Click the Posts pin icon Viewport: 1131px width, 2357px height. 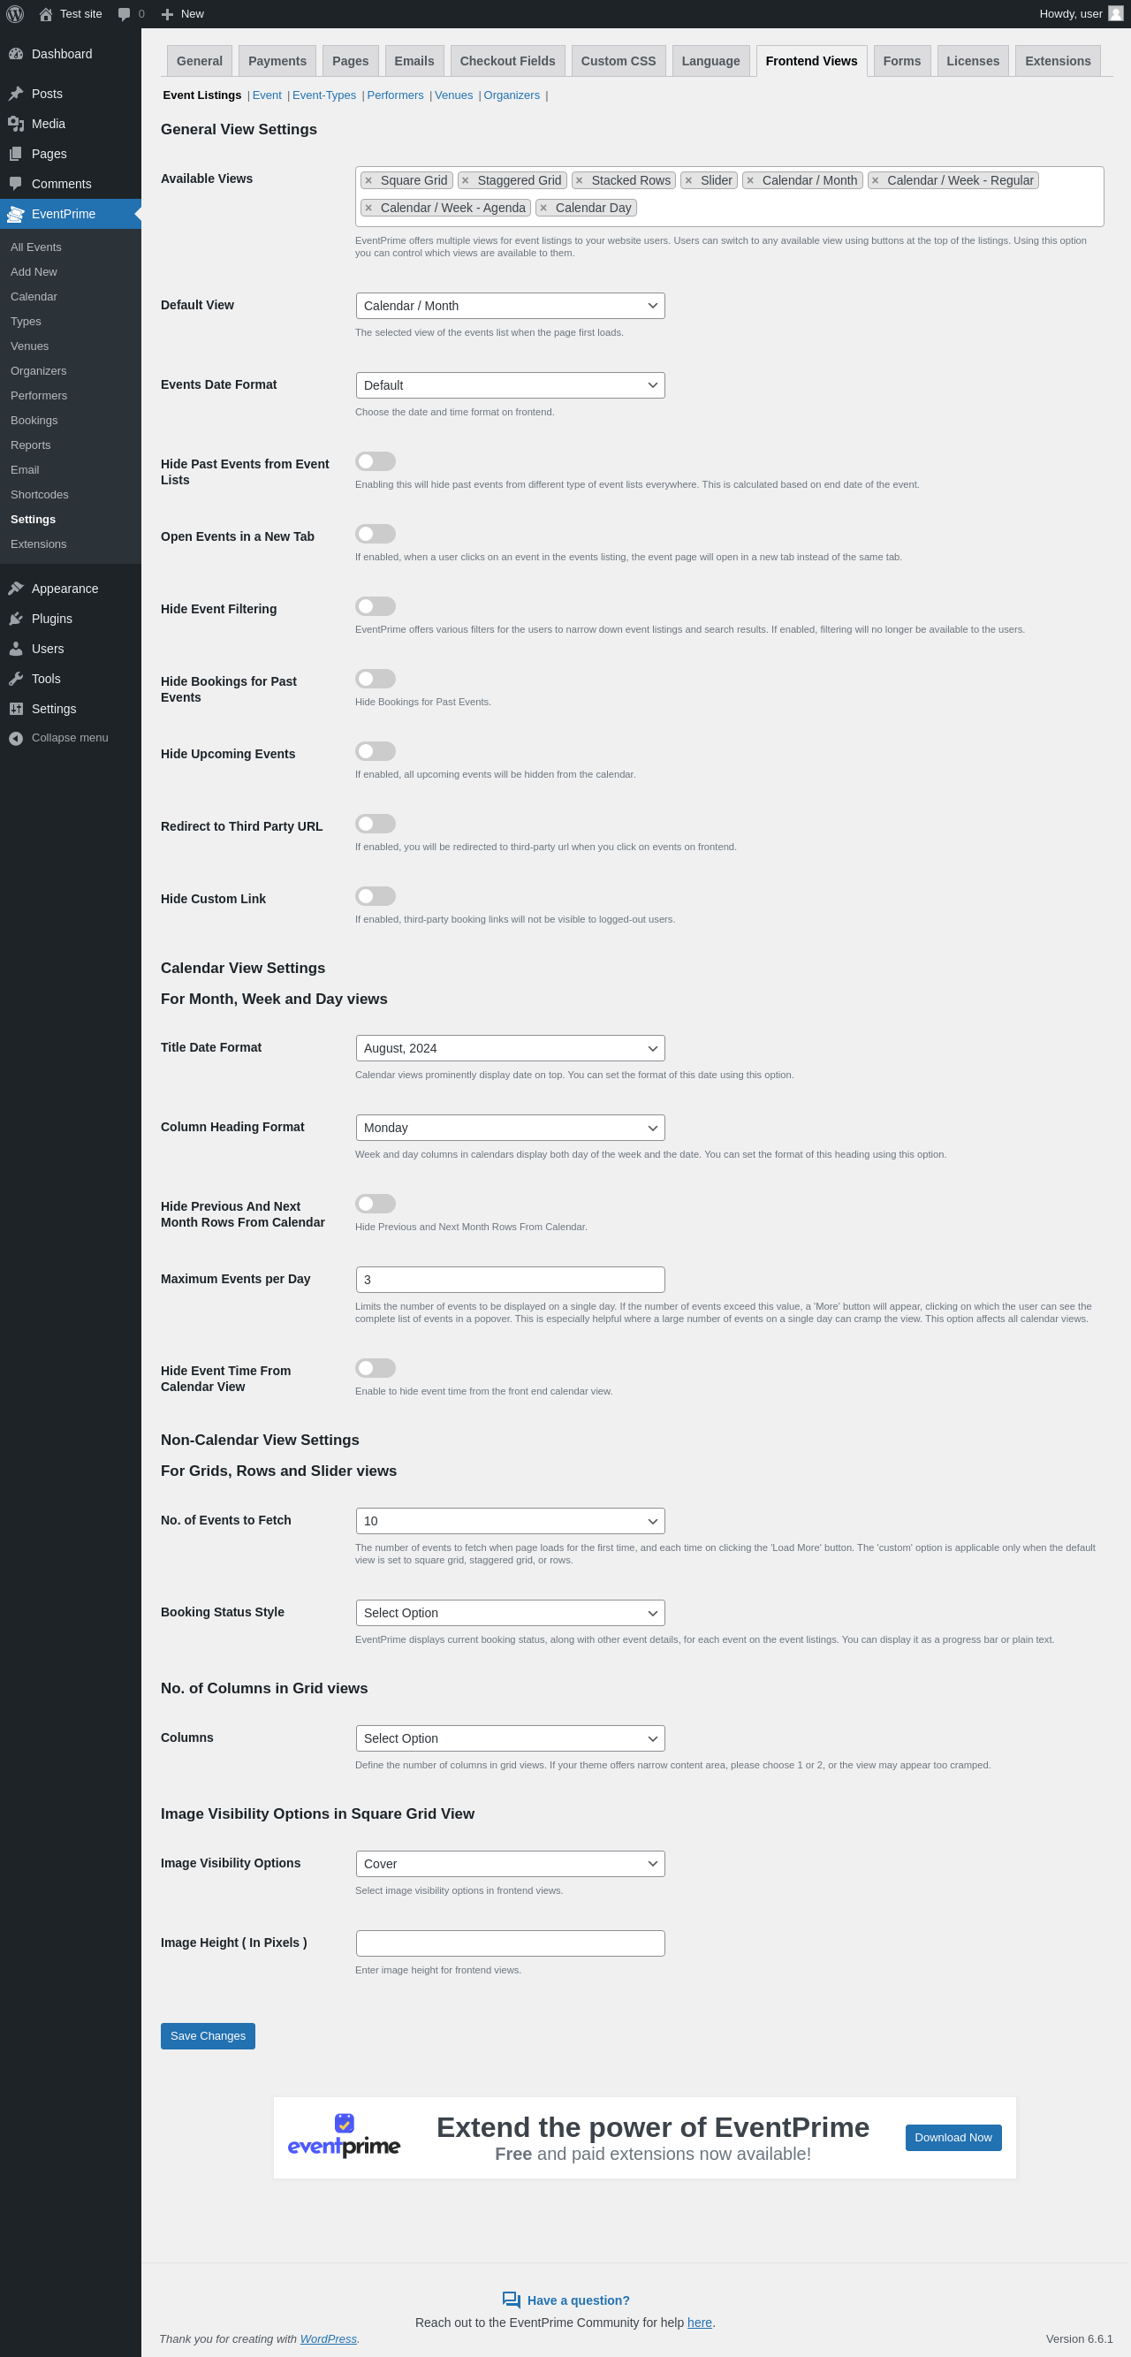pos(16,94)
